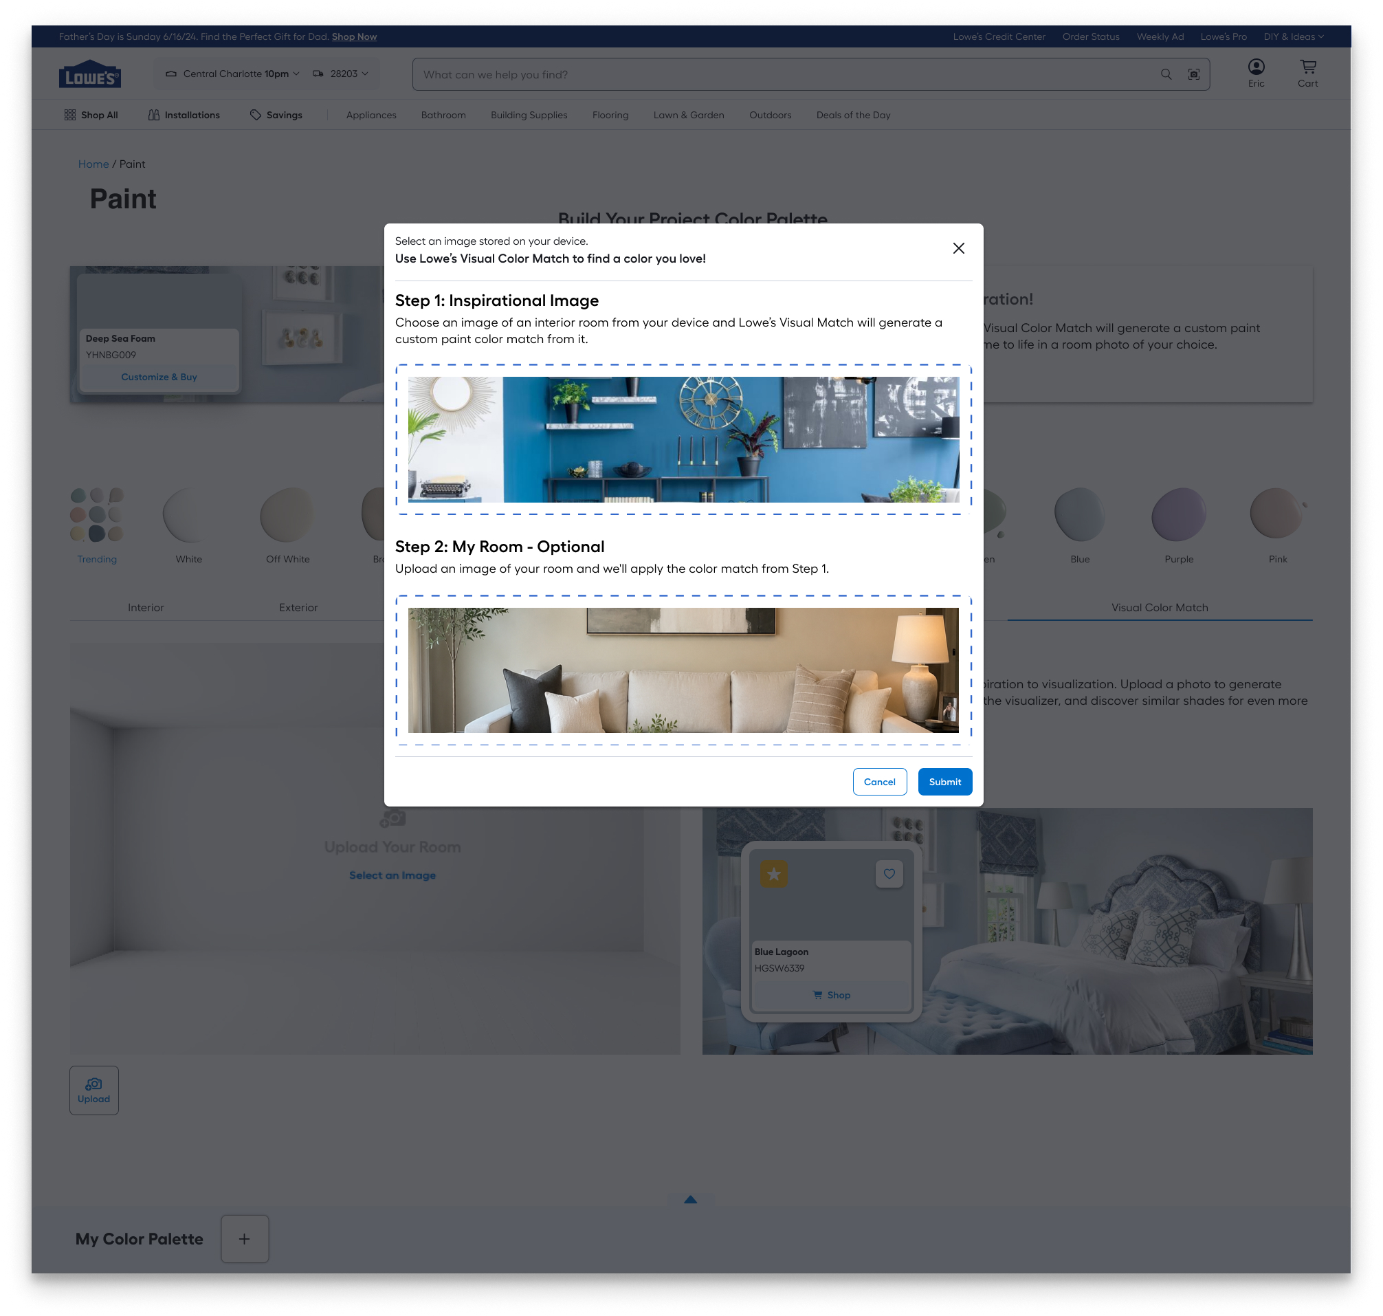Open the Cart icon
The width and height of the screenshot is (1383, 1316).
click(x=1307, y=73)
